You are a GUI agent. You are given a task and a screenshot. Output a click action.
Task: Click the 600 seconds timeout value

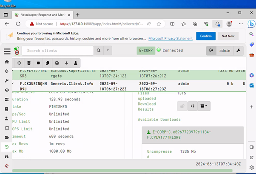[x=61, y=137]
